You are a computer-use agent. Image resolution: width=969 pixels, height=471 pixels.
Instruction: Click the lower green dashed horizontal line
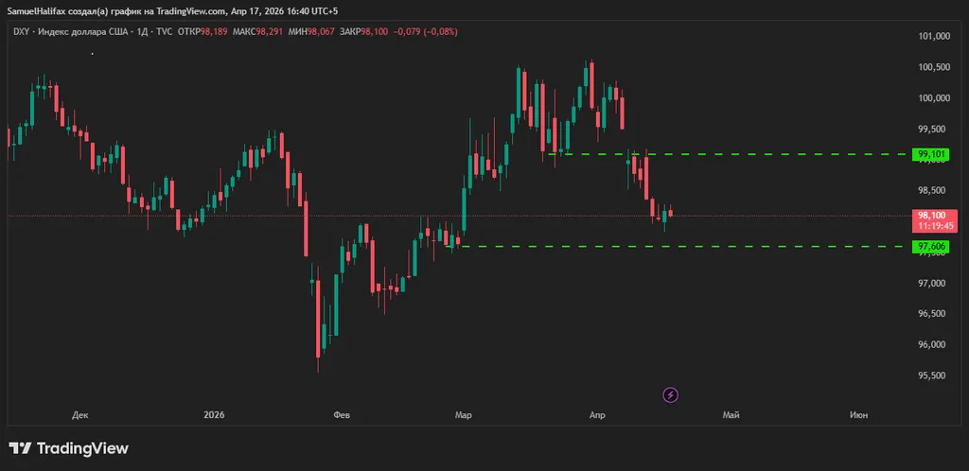coord(710,247)
